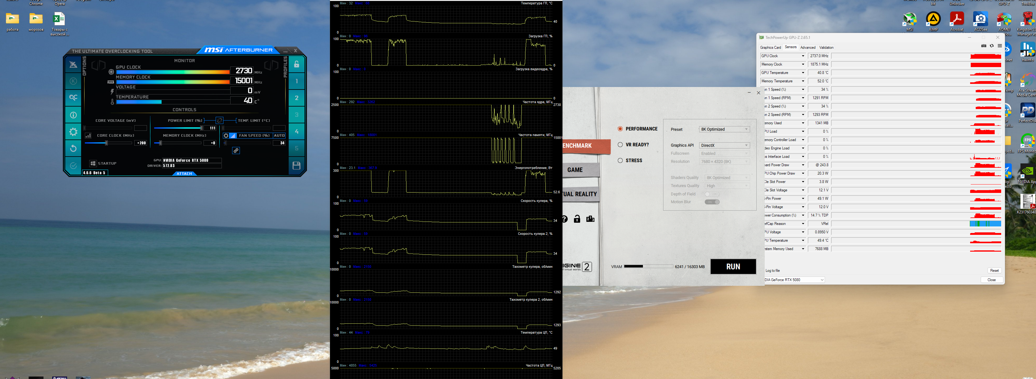
Task: Toggle the link icon below fan speed
Action: click(x=236, y=150)
